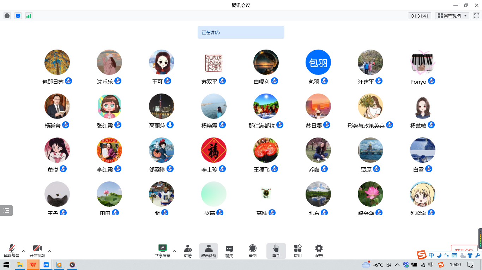Expand the grid view (宫格视图) dropdown
The height and width of the screenshot is (270, 482).
click(452, 16)
